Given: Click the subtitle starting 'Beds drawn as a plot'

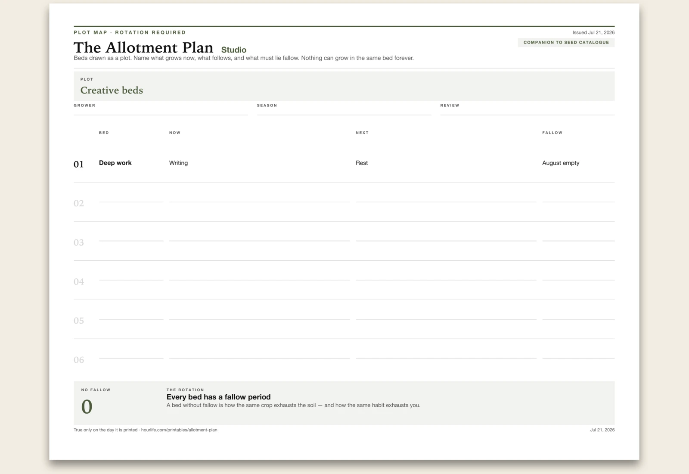Looking at the screenshot, I should pos(244,58).
